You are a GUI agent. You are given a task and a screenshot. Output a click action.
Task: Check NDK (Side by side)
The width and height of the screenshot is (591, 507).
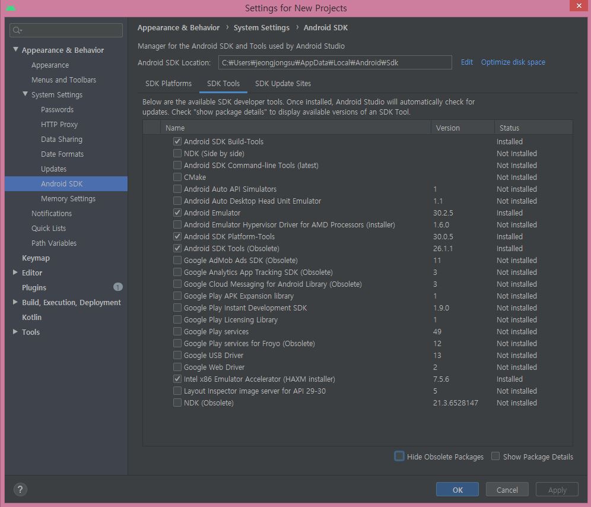coord(177,153)
